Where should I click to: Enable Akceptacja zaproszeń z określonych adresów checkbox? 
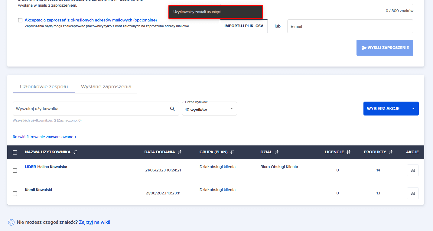click(x=20, y=20)
